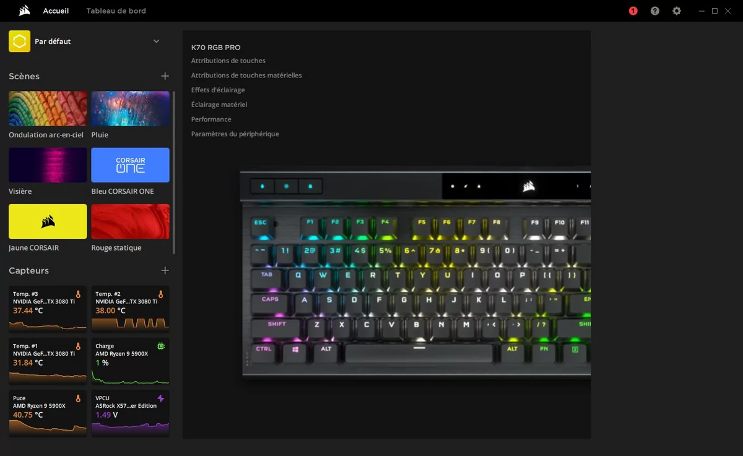Open the Temp. #1 31.84 °C sensor card
This screenshot has height=456, width=743.
[48, 361]
